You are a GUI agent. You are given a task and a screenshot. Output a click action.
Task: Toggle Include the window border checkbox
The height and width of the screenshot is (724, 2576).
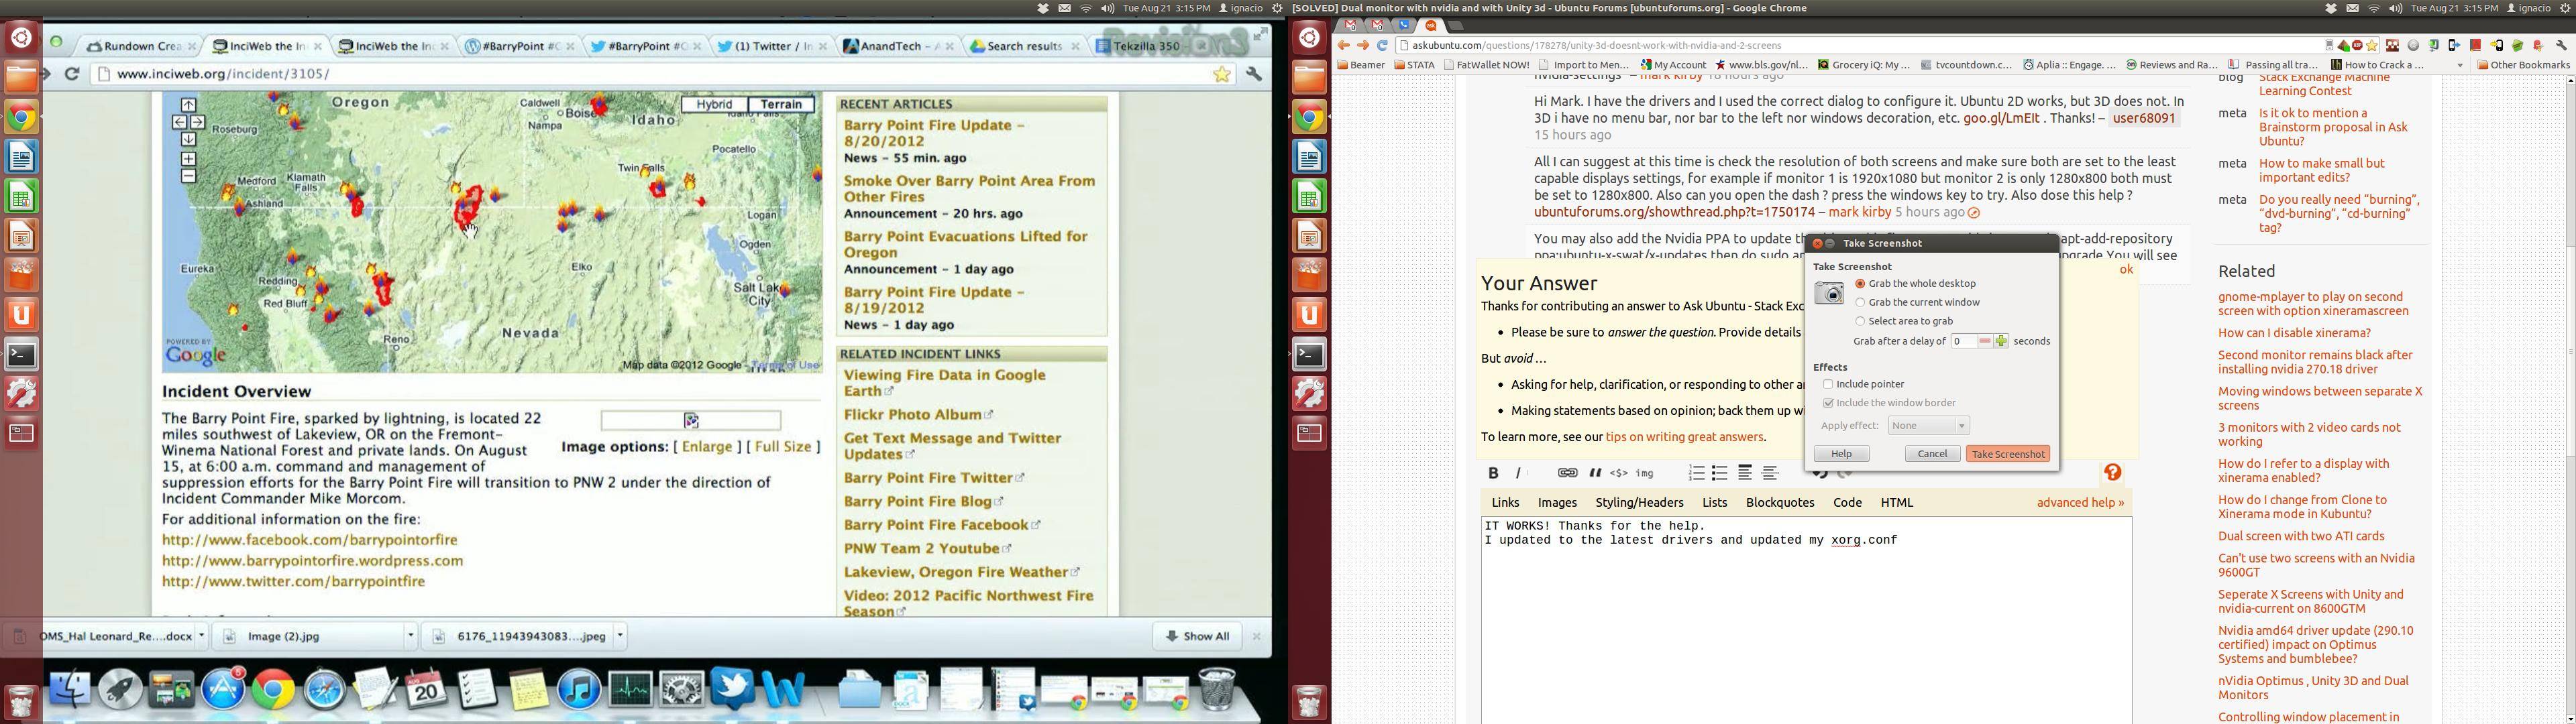[1828, 403]
